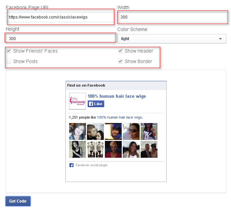The width and height of the screenshot is (231, 212).
Task: Click the Facebook Page URL input field
Action: tap(60, 17)
